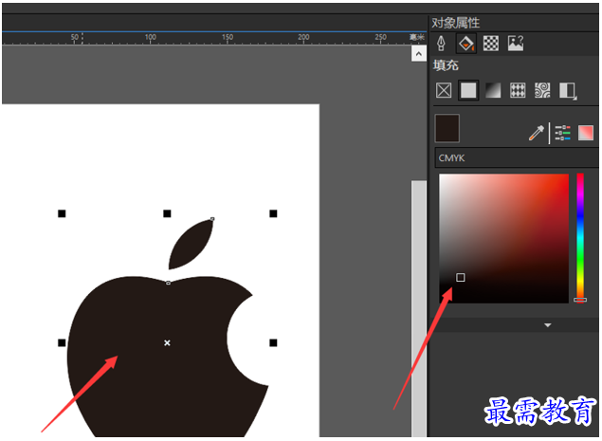The width and height of the screenshot is (602, 441).
Task: Expand more fill options arrow
Action: click(547, 325)
